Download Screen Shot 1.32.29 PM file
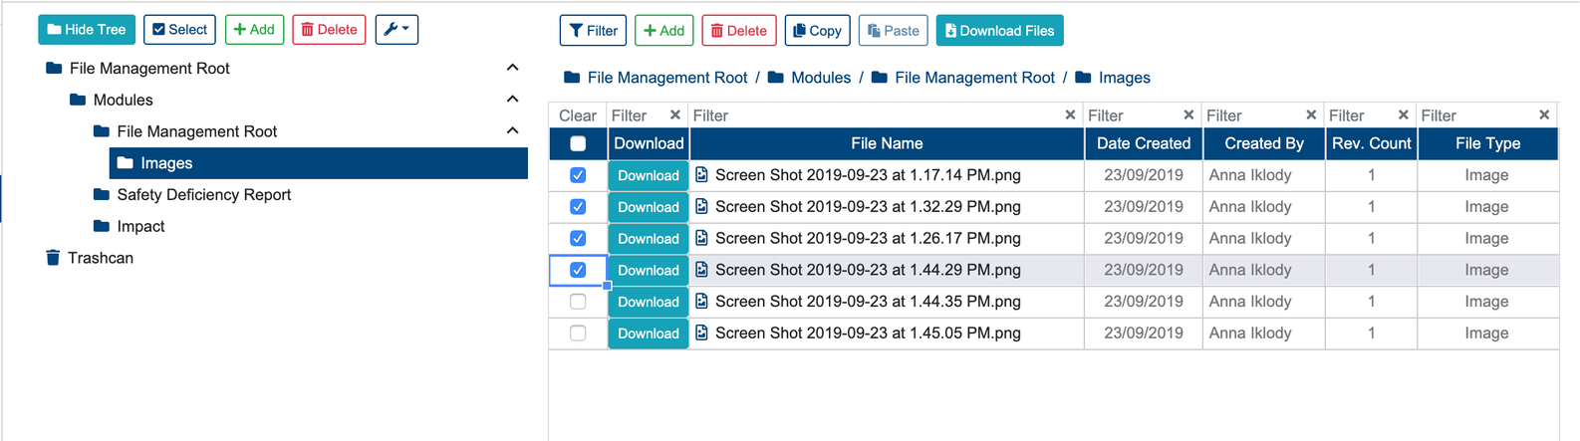Viewport: 1580px width, 441px height. click(x=648, y=207)
